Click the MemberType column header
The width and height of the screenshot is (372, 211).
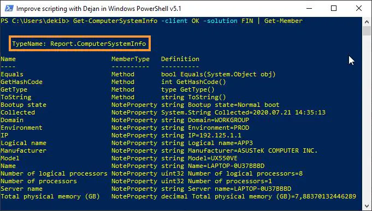(131, 59)
